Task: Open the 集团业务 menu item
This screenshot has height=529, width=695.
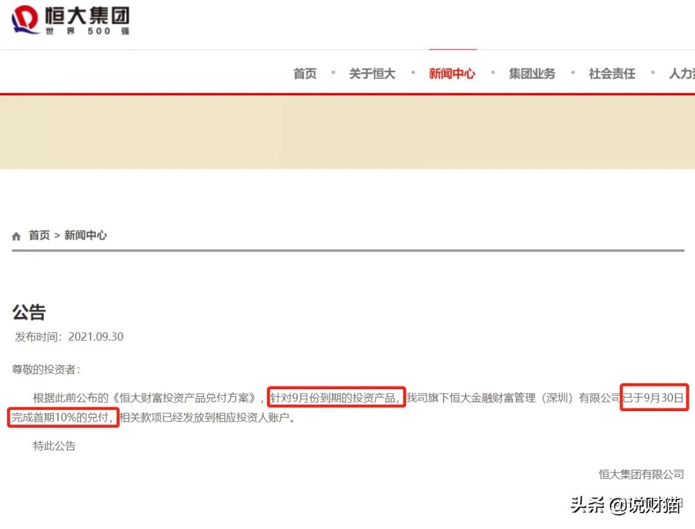Action: pos(532,73)
